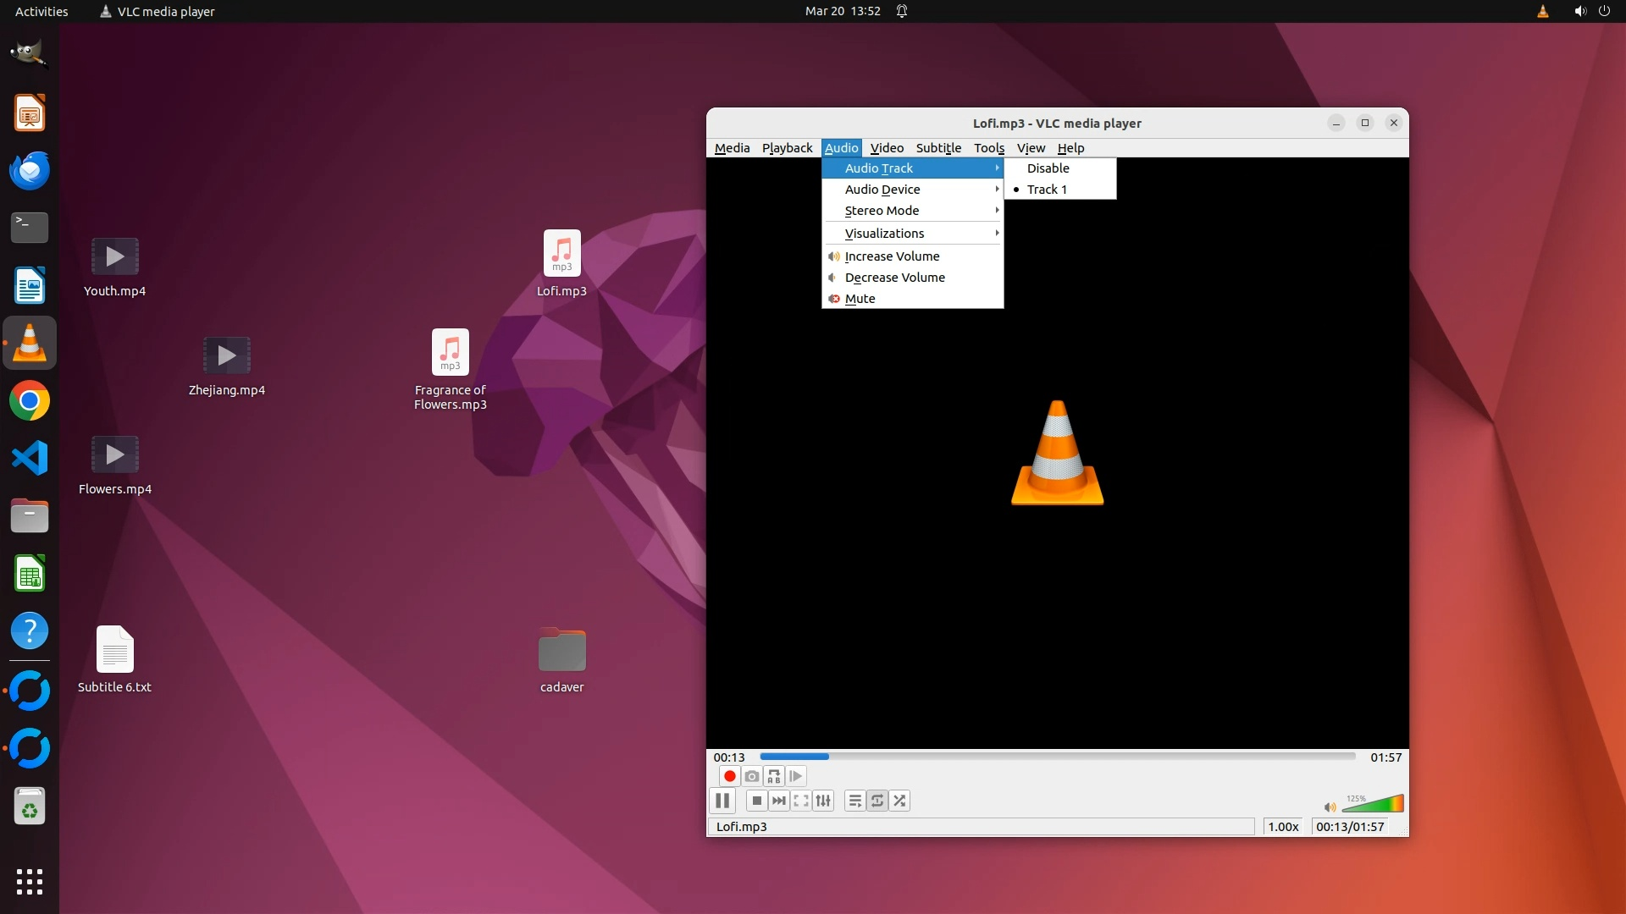This screenshot has width=1626, height=914.
Task: Click the red Record button
Action: click(729, 776)
